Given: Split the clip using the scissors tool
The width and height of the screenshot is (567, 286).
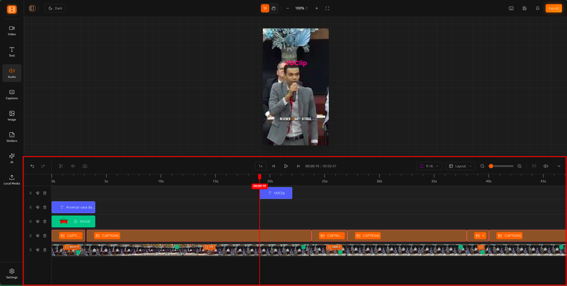Looking at the screenshot, I should coord(61,166).
